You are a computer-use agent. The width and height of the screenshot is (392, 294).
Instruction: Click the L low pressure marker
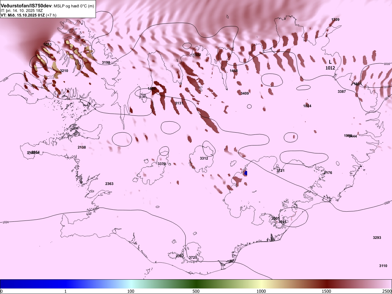tap(330, 62)
